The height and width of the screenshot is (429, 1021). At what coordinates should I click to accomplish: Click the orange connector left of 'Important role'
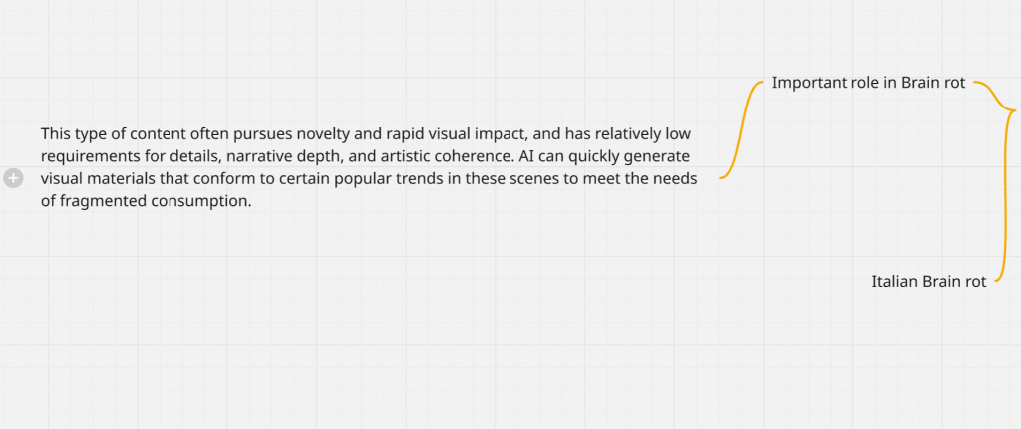(x=741, y=130)
